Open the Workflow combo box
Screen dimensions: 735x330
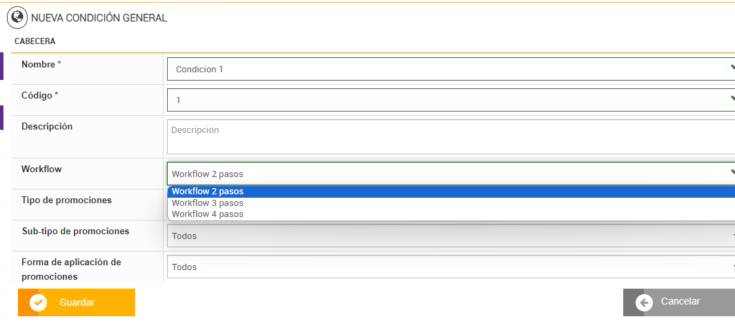pos(451,174)
